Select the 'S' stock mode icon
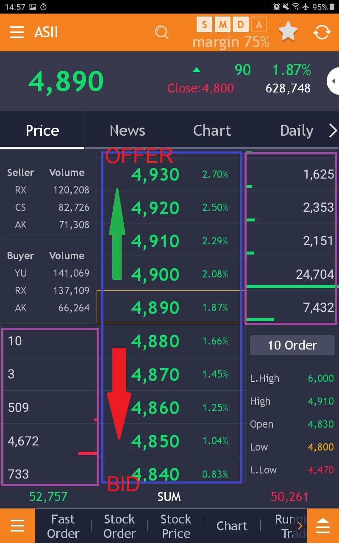The image size is (339, 543). coord(204,25)
